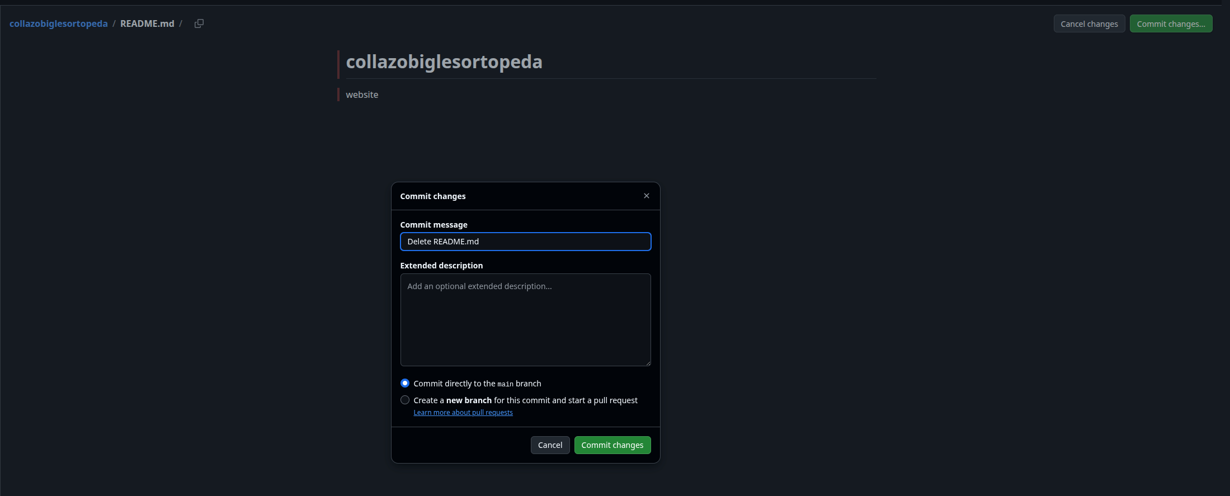This screenshot has width=1230, height=496.
Task: Open Learn more about pull requests link
Action: tap(463, 413)
